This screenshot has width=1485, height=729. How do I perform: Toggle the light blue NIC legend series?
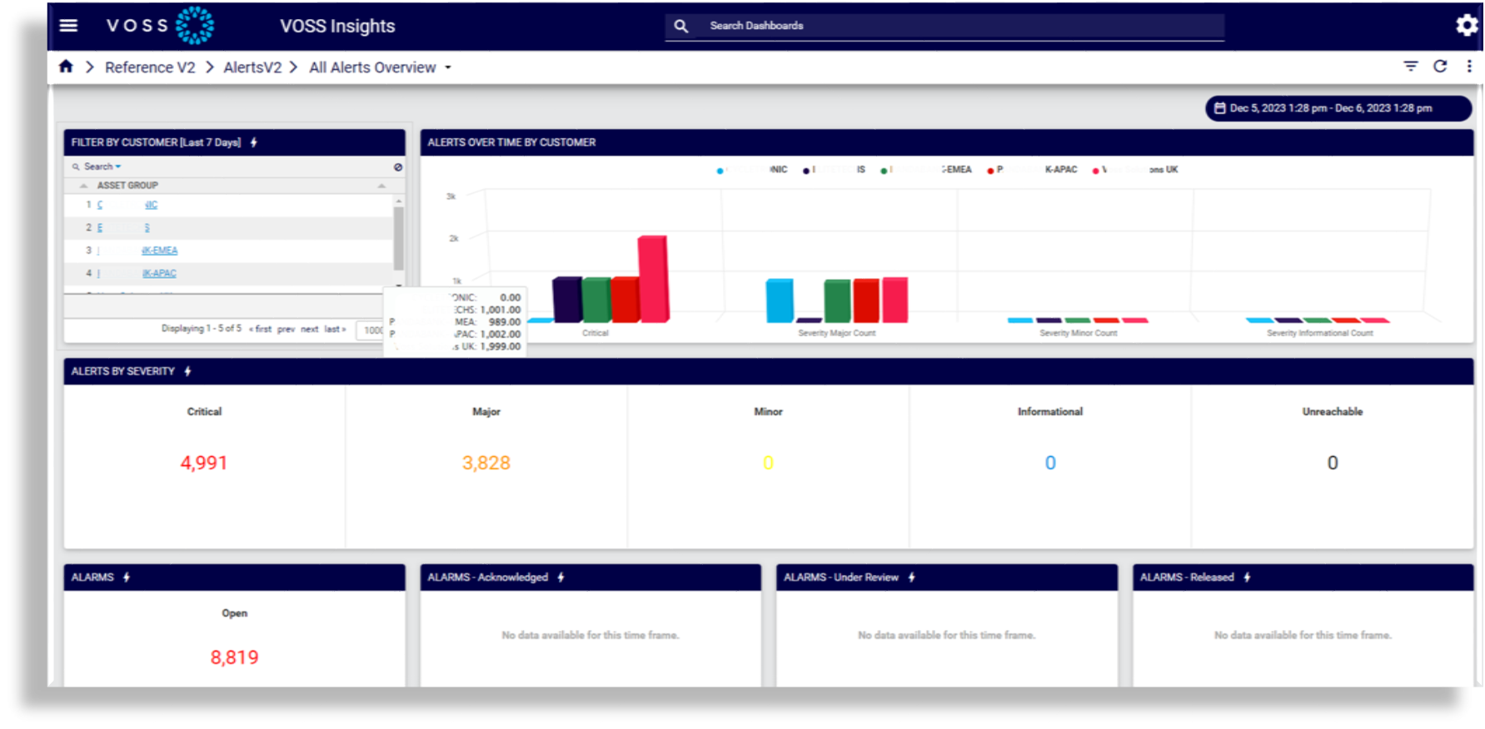pos(751,170)
